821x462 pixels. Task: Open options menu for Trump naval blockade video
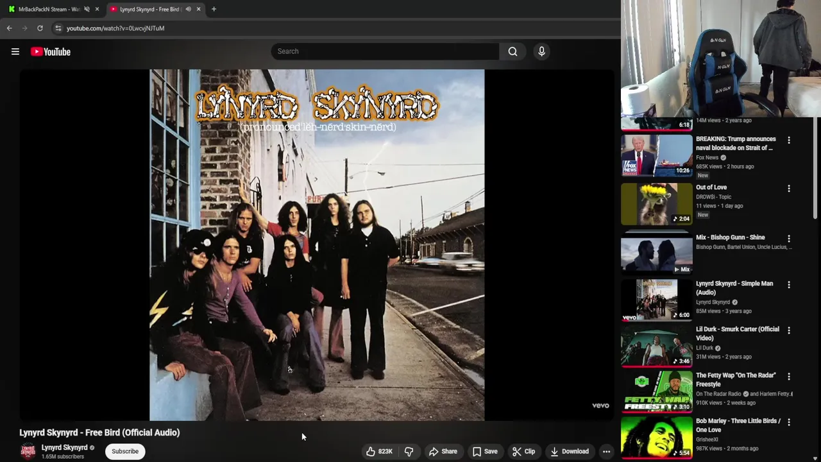coord(789,141)
